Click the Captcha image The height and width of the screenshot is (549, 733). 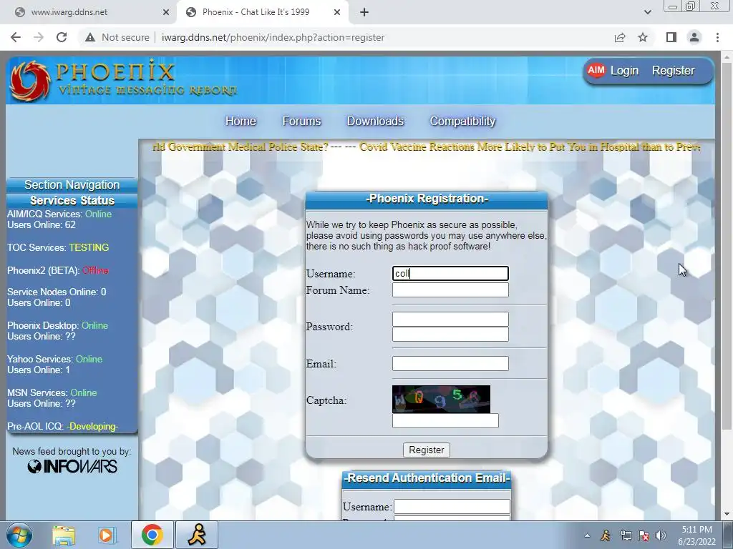point(441,399)
